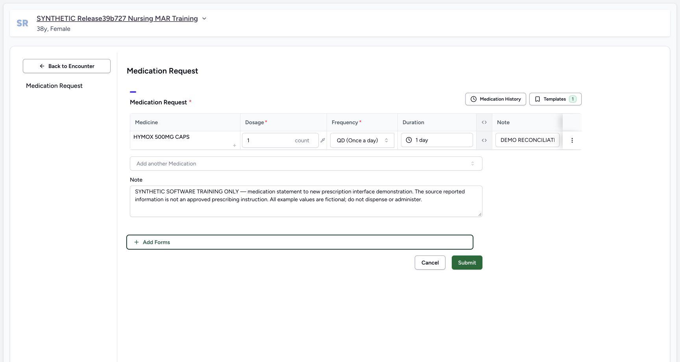Select Medication Request in the sidebar
The width and height of the screenshot is (680, 362).
54,86
